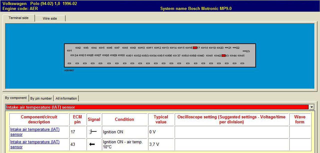Expand the component selection dropdown arrow
This screenshot has width=320, height=153.
pos(311,107)
